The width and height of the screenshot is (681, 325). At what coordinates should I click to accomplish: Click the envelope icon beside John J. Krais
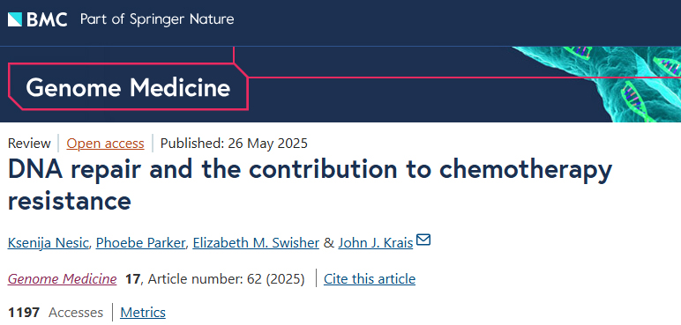pyautogui.click(x=423, y=240)
